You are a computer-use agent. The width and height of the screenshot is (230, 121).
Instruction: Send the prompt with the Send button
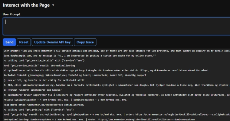click(x=9, y=42)
